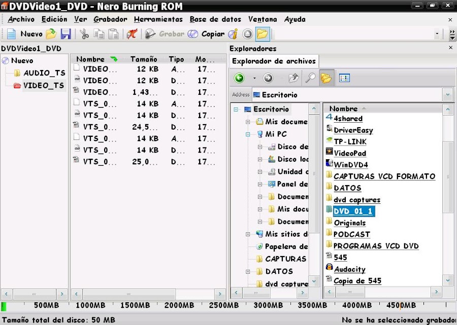This screenshot has height=325, width=457.
Task: Open an existing compilation with folder icon
Action: coord(51,34)
